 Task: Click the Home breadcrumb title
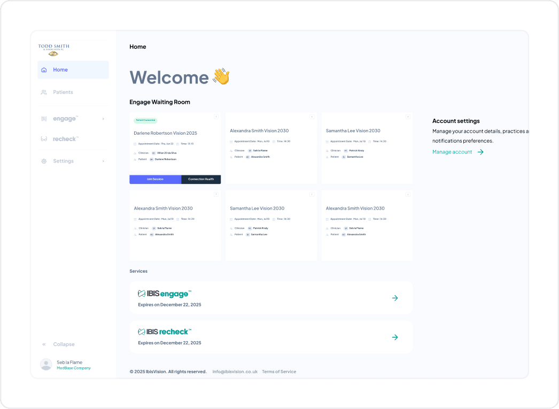(137, 47)
